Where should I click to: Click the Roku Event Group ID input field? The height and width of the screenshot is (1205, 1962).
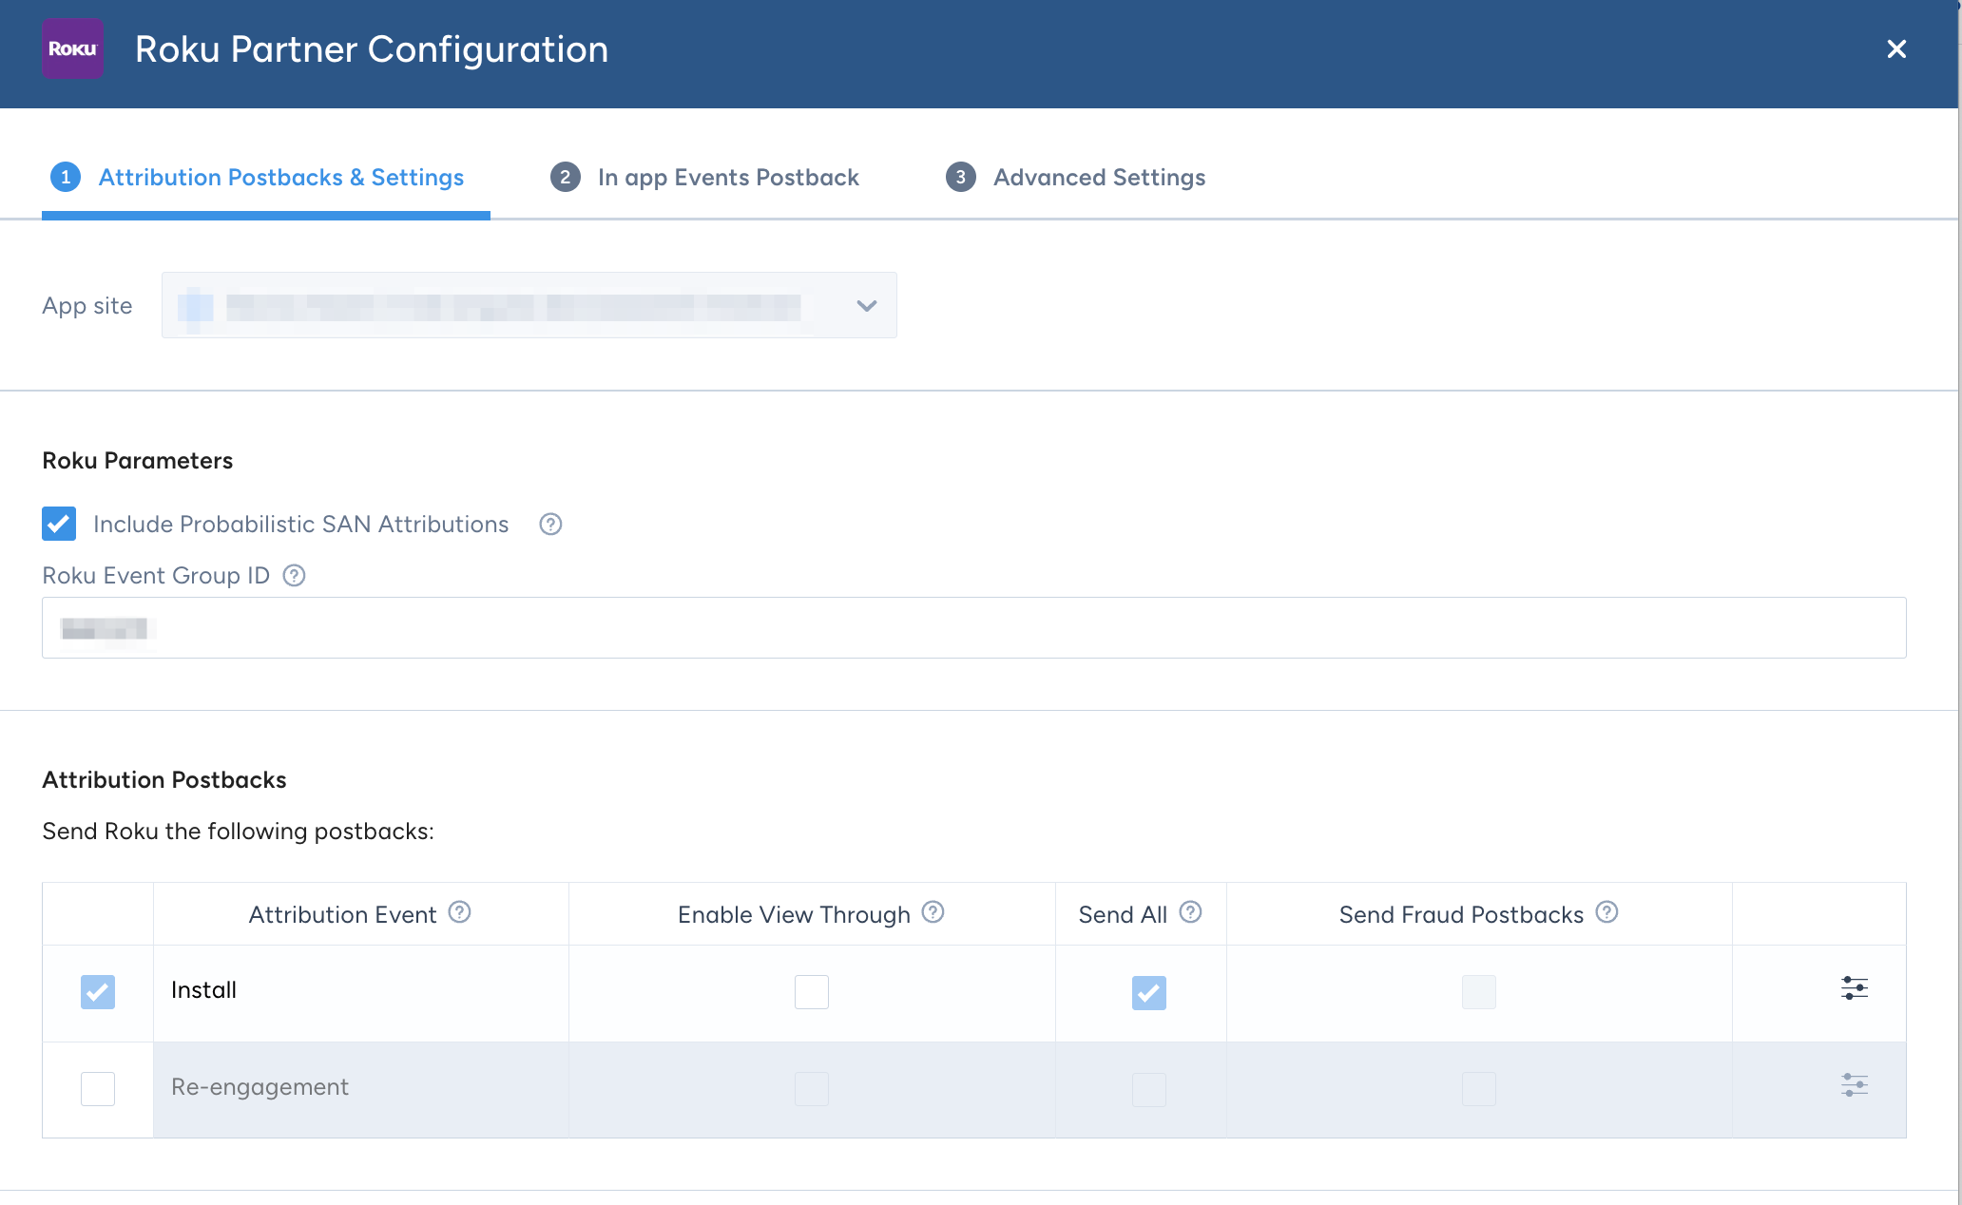tap(974, 627)
